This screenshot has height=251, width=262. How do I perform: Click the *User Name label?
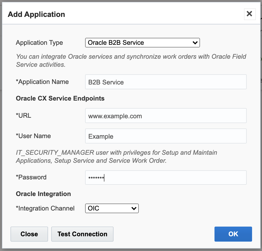pyautogui.click(x=34, y=136)
